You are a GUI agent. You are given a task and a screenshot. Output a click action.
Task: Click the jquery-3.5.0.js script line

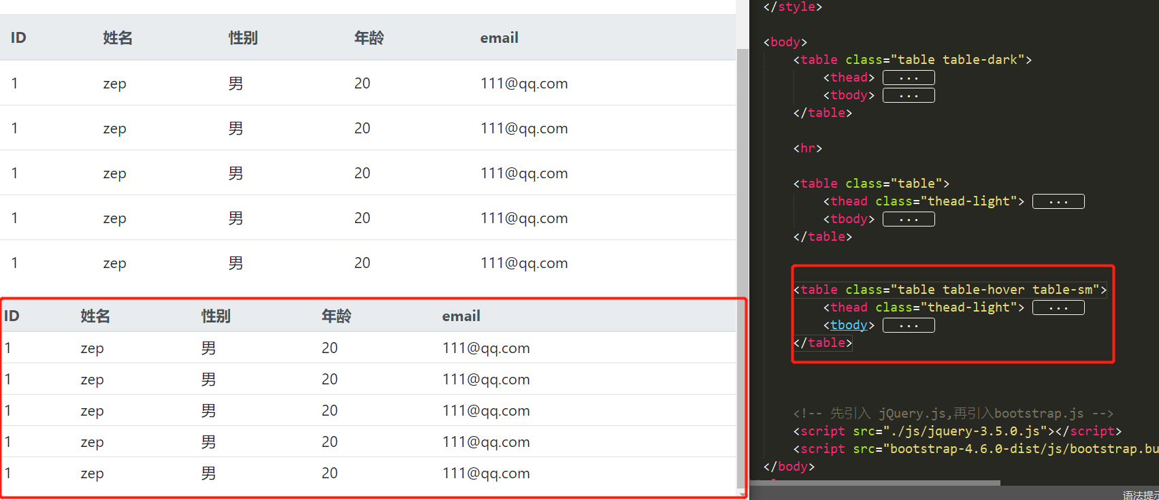coord(957,431)
